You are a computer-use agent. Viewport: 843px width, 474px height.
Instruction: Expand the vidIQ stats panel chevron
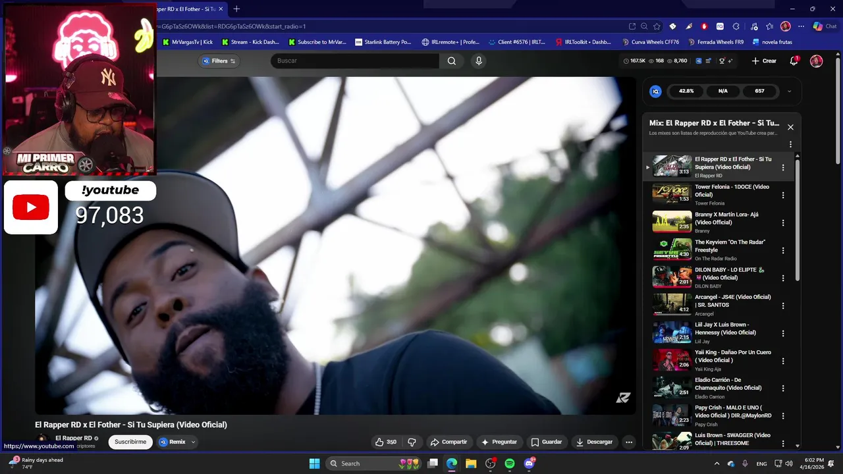(x=789, y=91)
